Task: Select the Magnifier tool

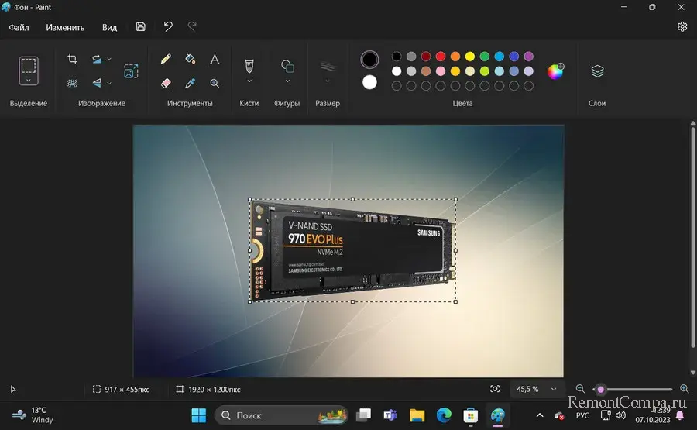Action: pos(215,83)
